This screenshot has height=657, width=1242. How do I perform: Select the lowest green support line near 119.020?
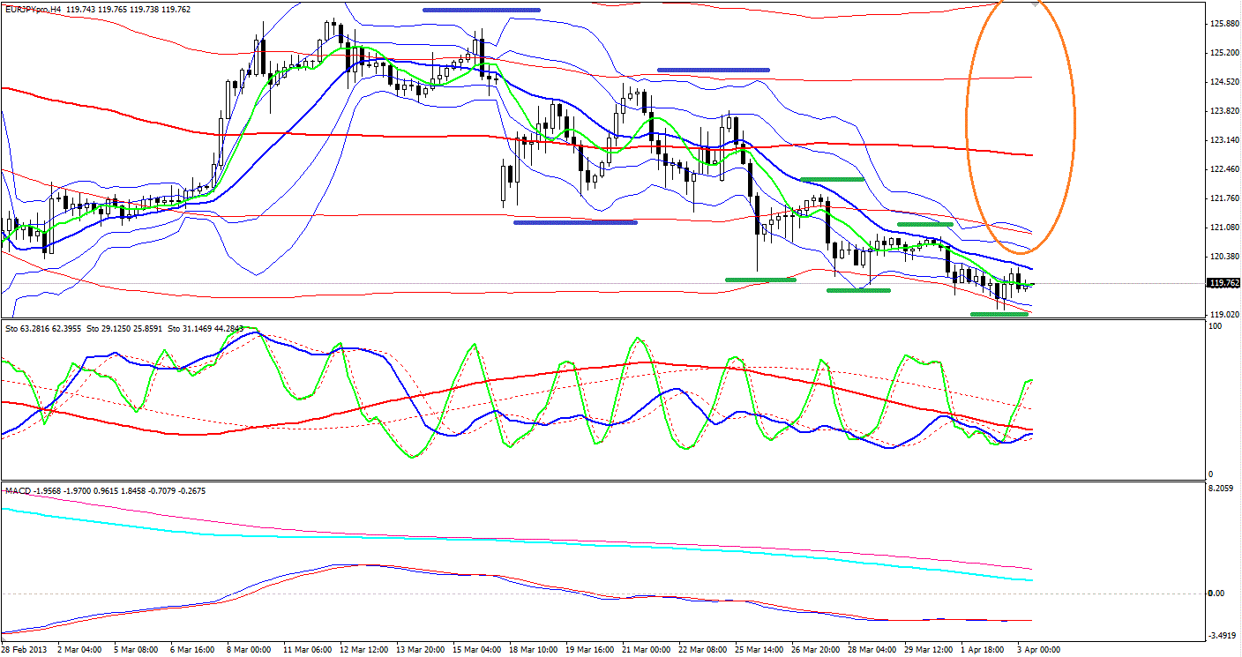coord(999,313)
